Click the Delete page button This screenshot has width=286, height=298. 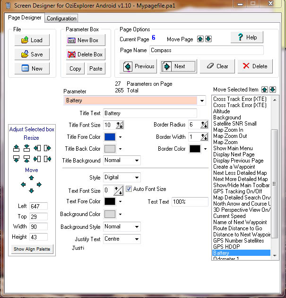255,66
